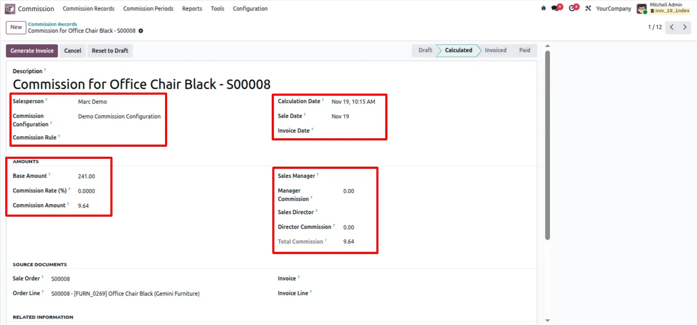Viewport: 697px width, 325px height.
Task: Click the Total Commission value 9.64
Action: (348, 242)
